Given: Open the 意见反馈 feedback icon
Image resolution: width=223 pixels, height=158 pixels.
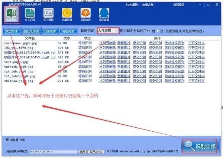Looking at the screenshot, I should click(x=104, y=15).
